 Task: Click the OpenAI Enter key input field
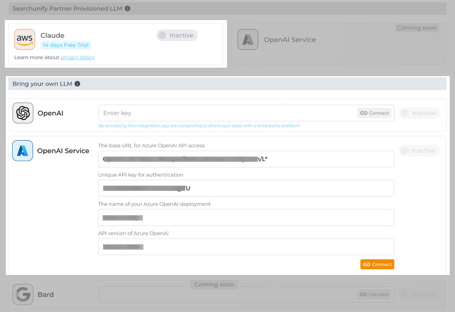point(228,113)
